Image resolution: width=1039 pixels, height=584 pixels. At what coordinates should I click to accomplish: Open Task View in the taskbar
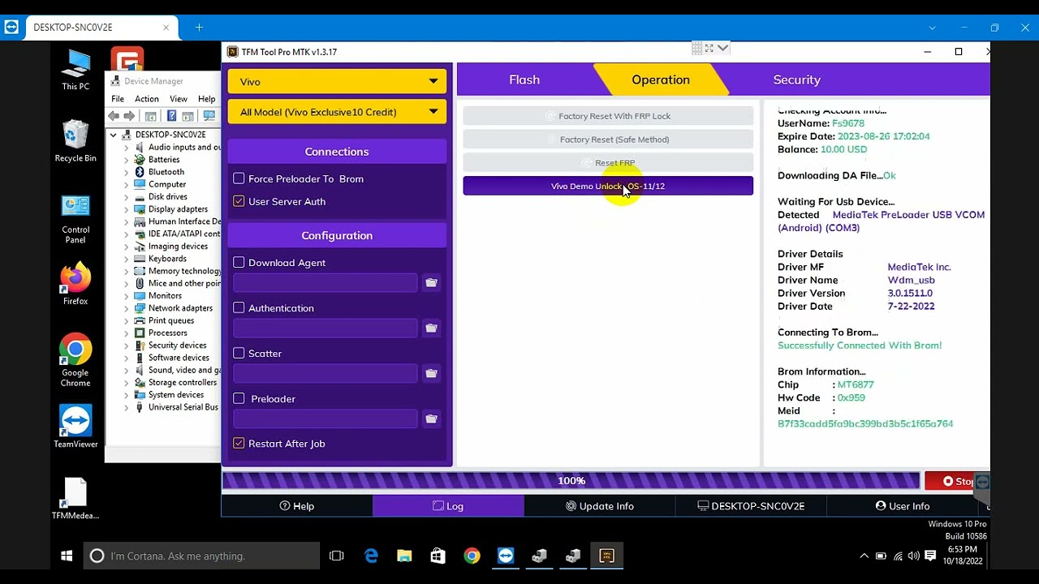click(x=337, y=556)
